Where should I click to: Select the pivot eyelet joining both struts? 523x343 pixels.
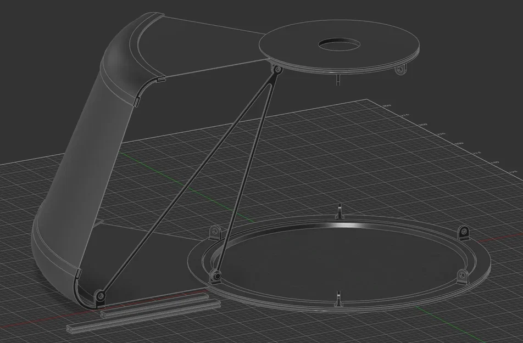click(276, 70)
